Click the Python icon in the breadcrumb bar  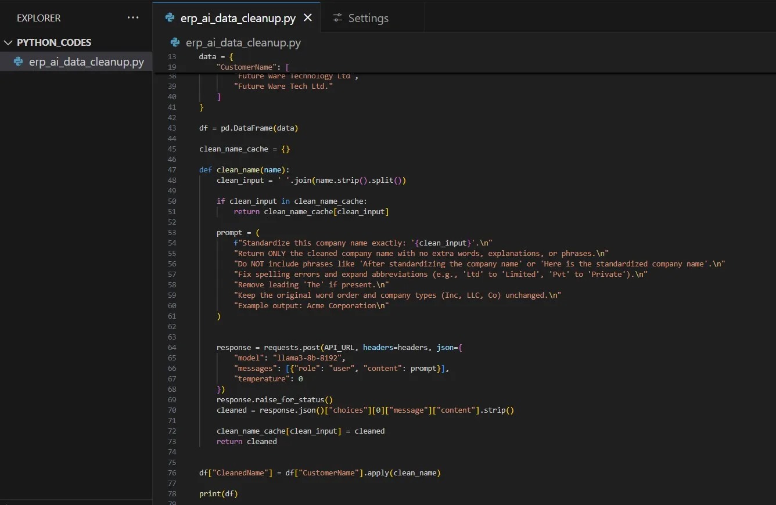(175, 42)
